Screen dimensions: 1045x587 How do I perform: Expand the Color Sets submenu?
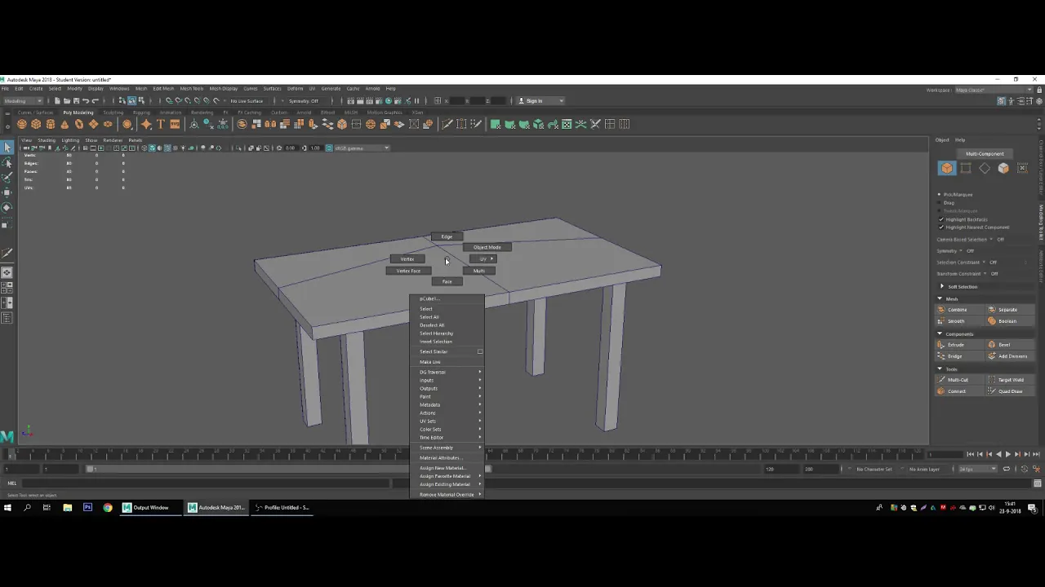[447, 429]
